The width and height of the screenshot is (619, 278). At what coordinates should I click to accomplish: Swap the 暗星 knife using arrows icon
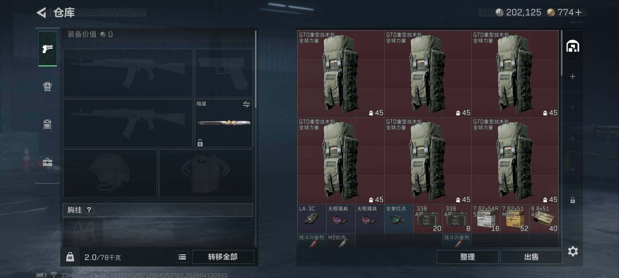[246, 104]
